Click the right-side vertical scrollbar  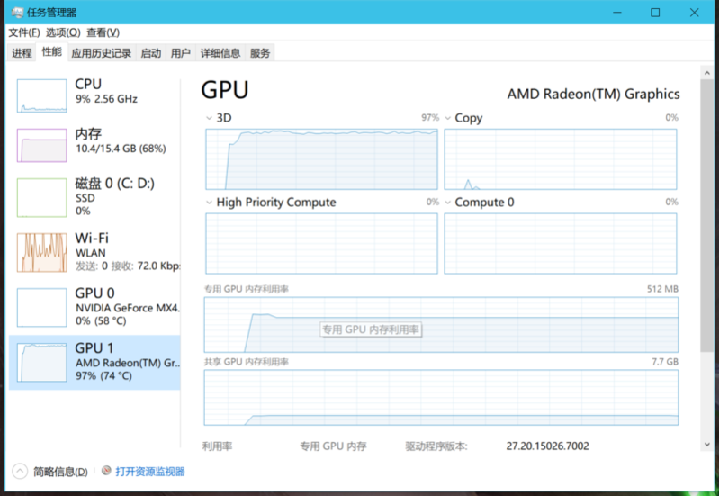point(707,225)
